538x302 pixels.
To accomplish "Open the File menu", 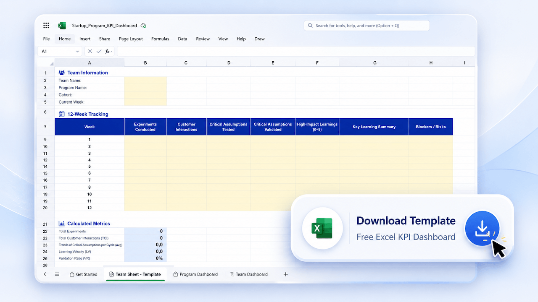I will (46, 39).
